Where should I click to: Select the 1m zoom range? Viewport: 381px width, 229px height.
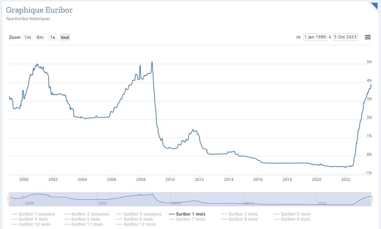coord(27,37)
